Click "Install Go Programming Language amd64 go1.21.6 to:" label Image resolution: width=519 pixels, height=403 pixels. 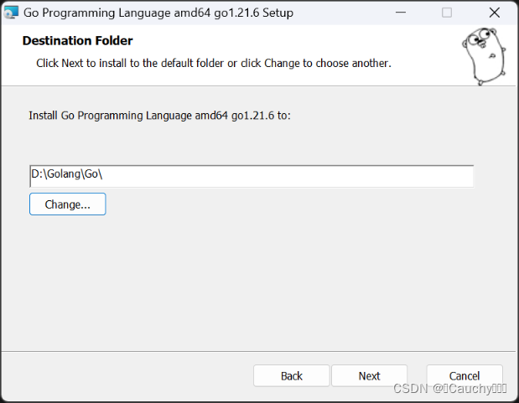tap(159, 116)
